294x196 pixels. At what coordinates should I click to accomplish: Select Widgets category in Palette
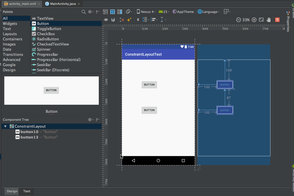point(10,23)
